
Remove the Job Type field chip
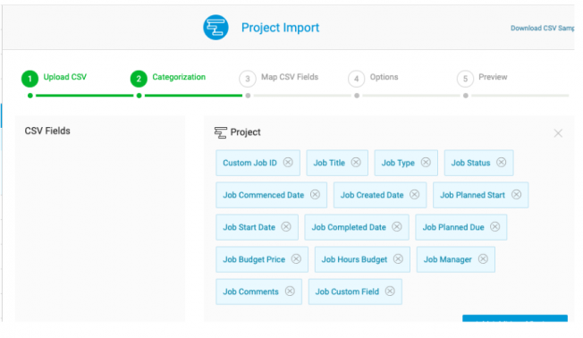coord(426,163)
